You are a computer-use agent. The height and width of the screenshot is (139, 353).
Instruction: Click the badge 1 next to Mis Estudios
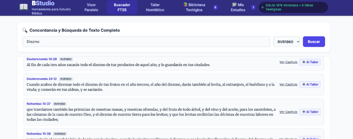pyautogui.click(x=253, y=8)
